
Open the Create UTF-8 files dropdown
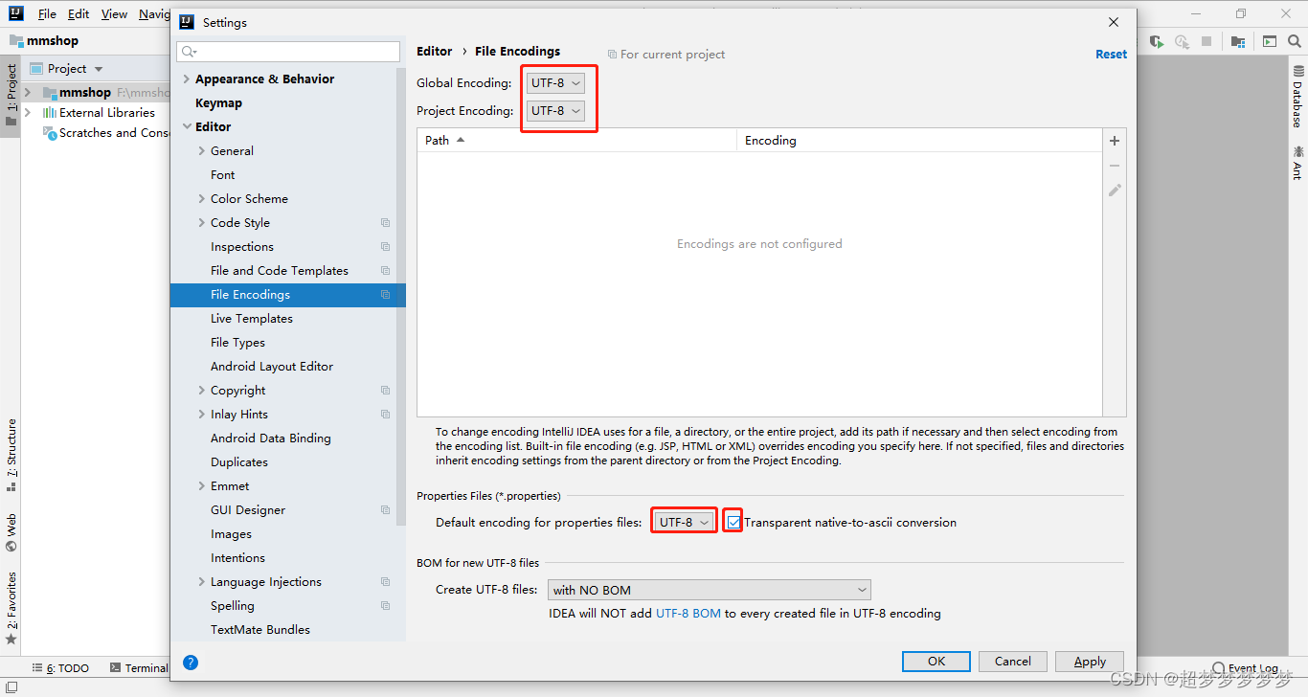pyautogui.click(x=710, y=590)
